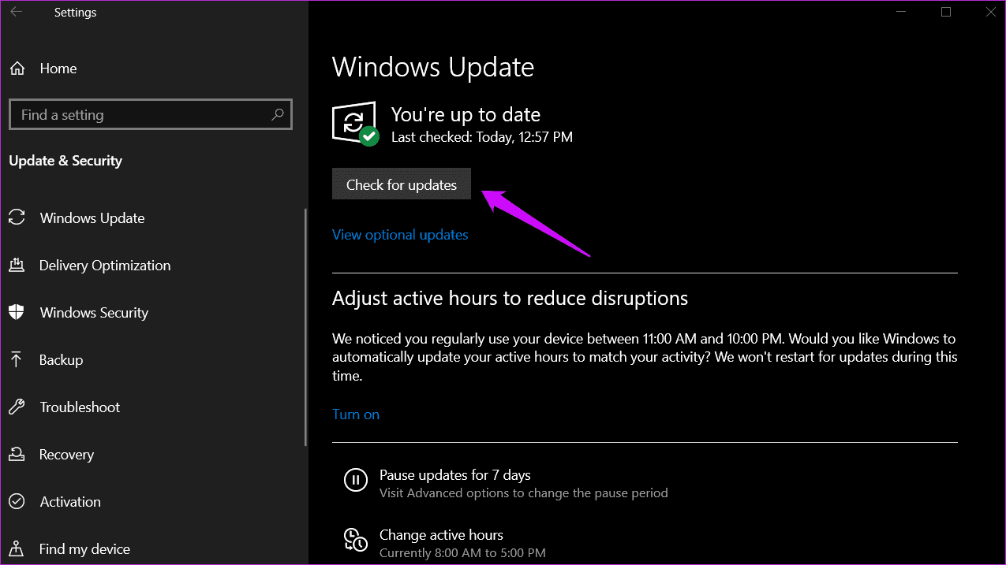Screen dimensions: 1006x565
Task: Open View optional updates link
Action: [400, 235]
